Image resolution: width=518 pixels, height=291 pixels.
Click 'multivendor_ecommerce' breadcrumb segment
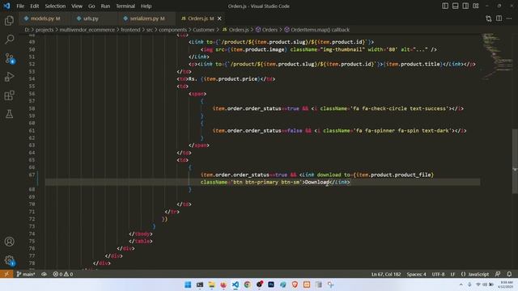(87, 30)
